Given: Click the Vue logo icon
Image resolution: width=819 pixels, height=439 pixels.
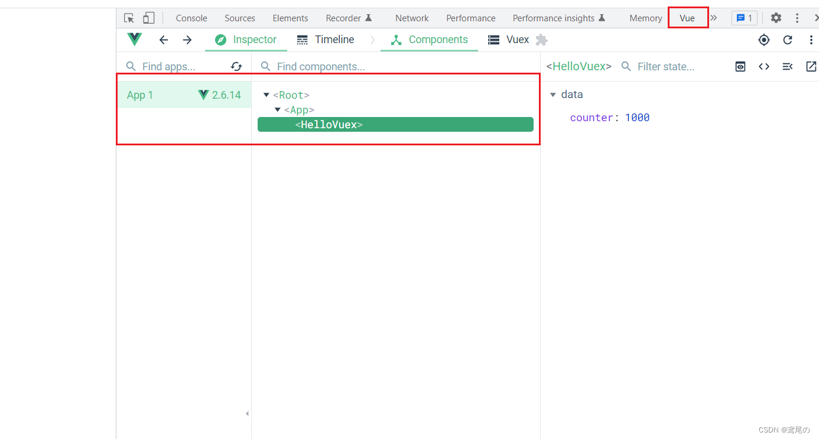Looking at the screenshot, I should click(135, 40).
